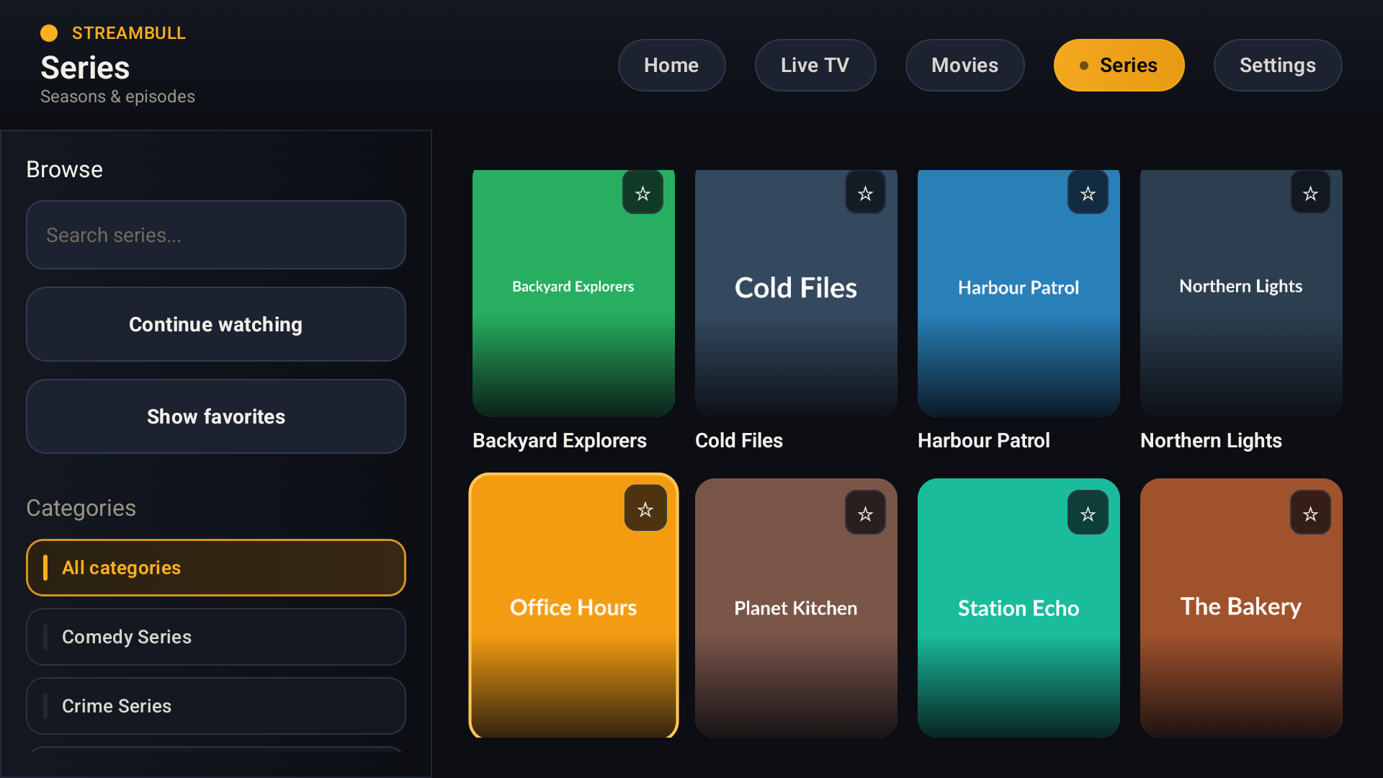Go to the Home tab
The image size is (1383, 778).
click(x=671, y=66)
